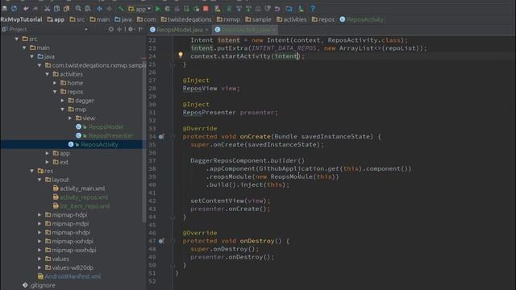This screenshot has height=290, width=516.
Task: Start debugging with the bug icon
Action: 168,9
